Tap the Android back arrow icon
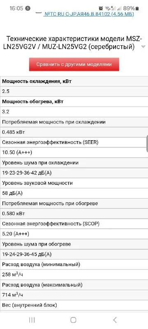 (x=115, y=320)
